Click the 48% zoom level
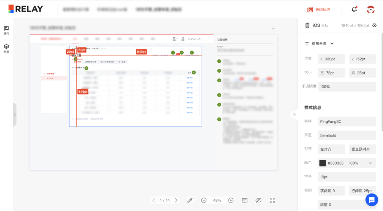 point(217,201)
